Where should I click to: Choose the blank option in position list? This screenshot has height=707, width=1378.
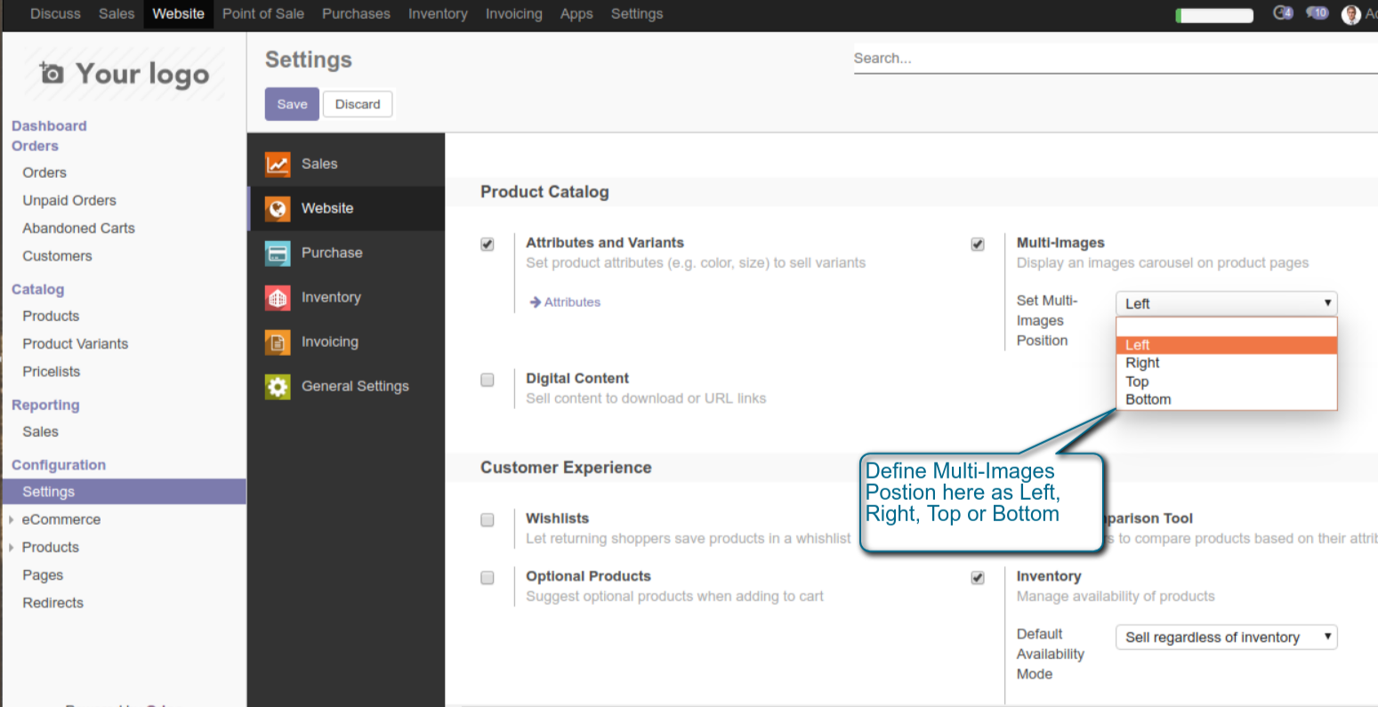point(1226,327)
